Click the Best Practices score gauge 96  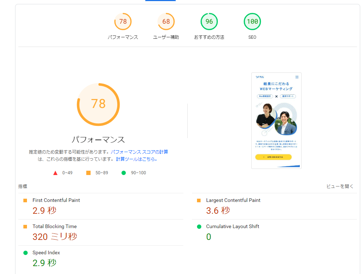tap(209, 22)
